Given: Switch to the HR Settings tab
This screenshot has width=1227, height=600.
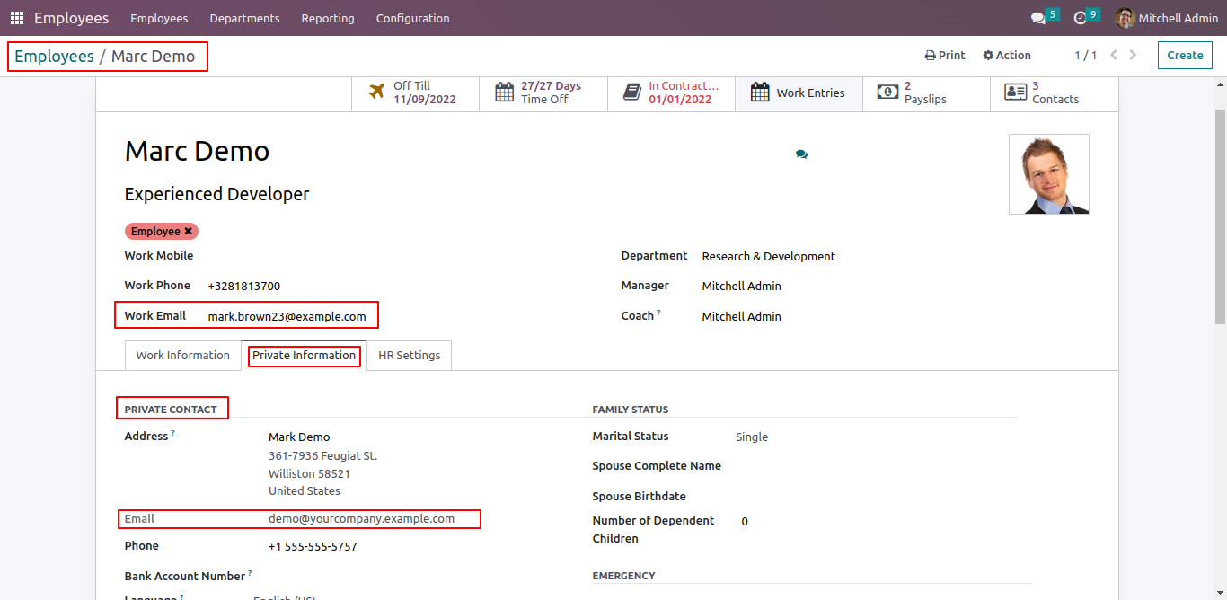Looking at the screenshot, I should pyautogui.click(x=410, y=356).
